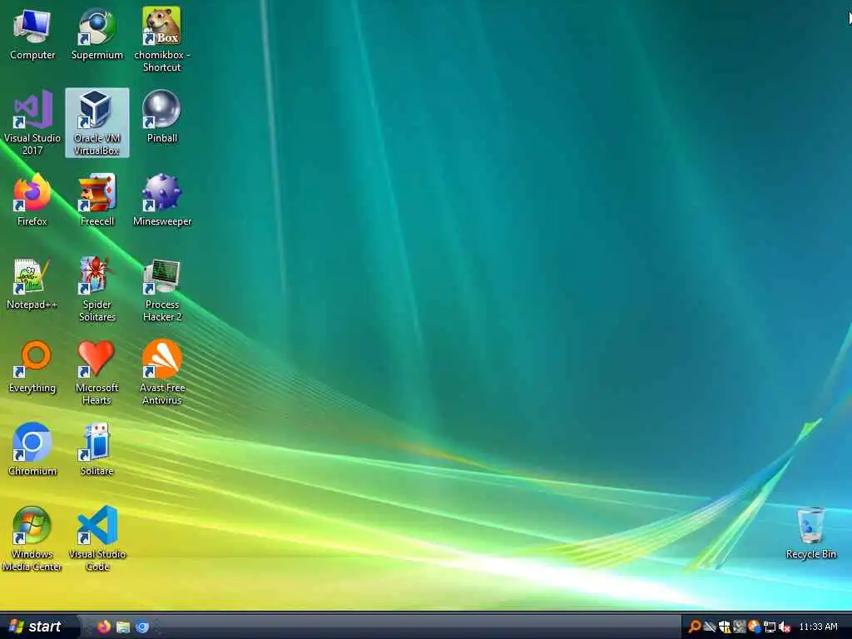Select the Spider Solitaire shortcut
The height and width of the screenshot is (639, 852).
point(97,290)
